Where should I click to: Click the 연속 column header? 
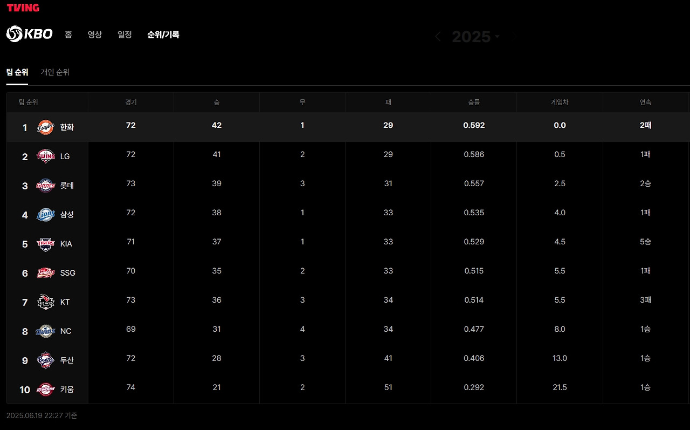click(x=646, y=102)
